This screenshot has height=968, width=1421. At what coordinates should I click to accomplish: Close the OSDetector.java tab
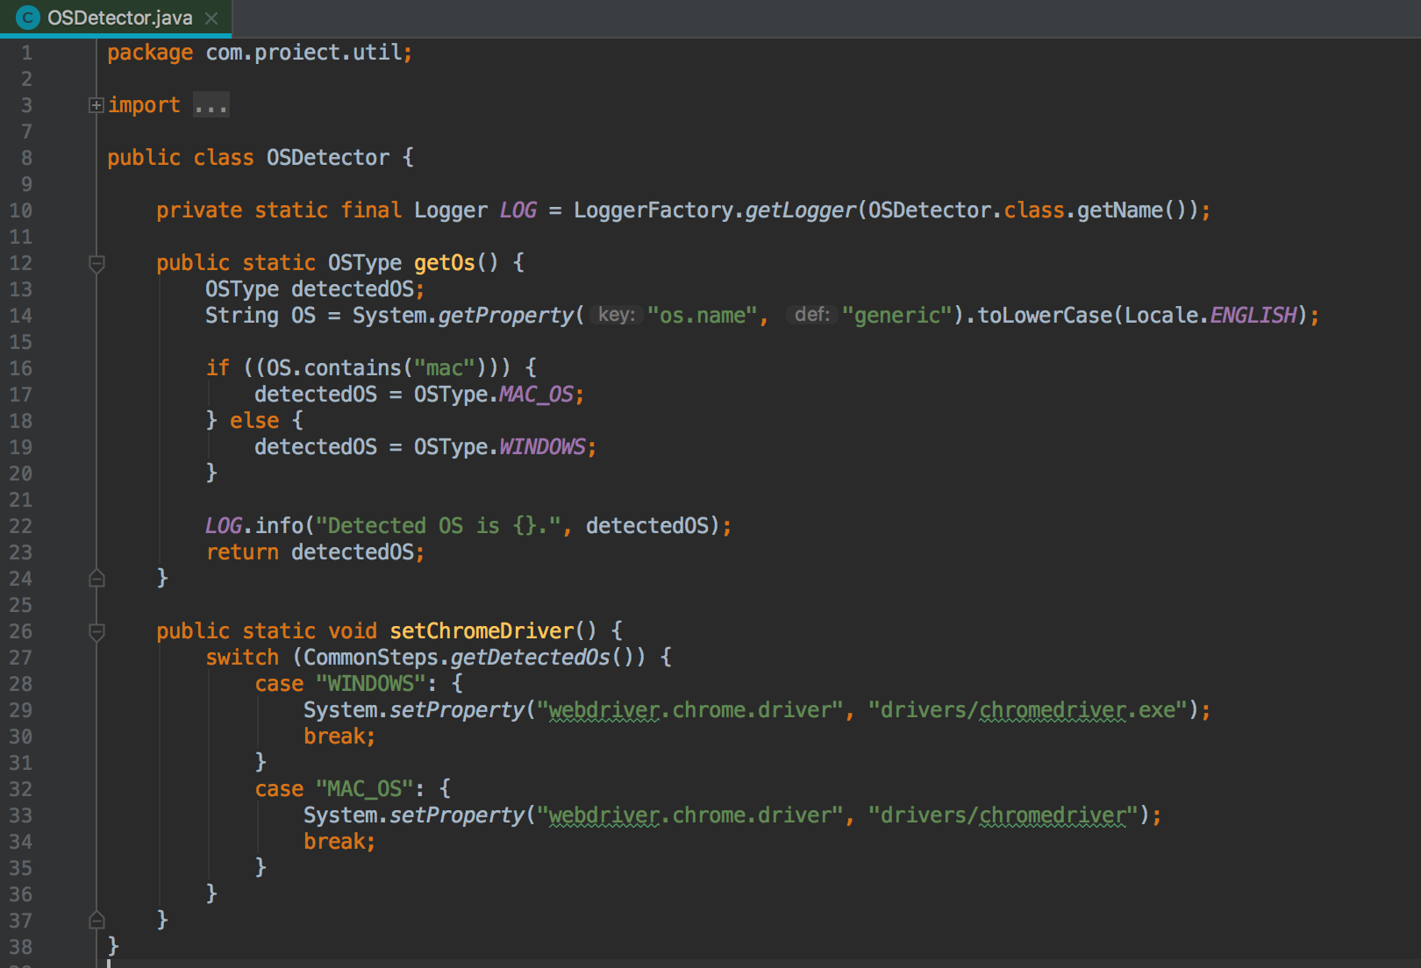211,18
